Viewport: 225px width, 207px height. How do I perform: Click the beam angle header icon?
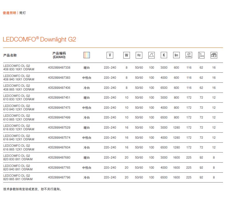point(151,55)
